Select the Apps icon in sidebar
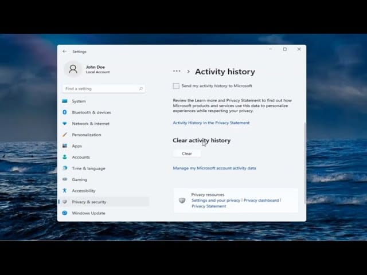 65,146
